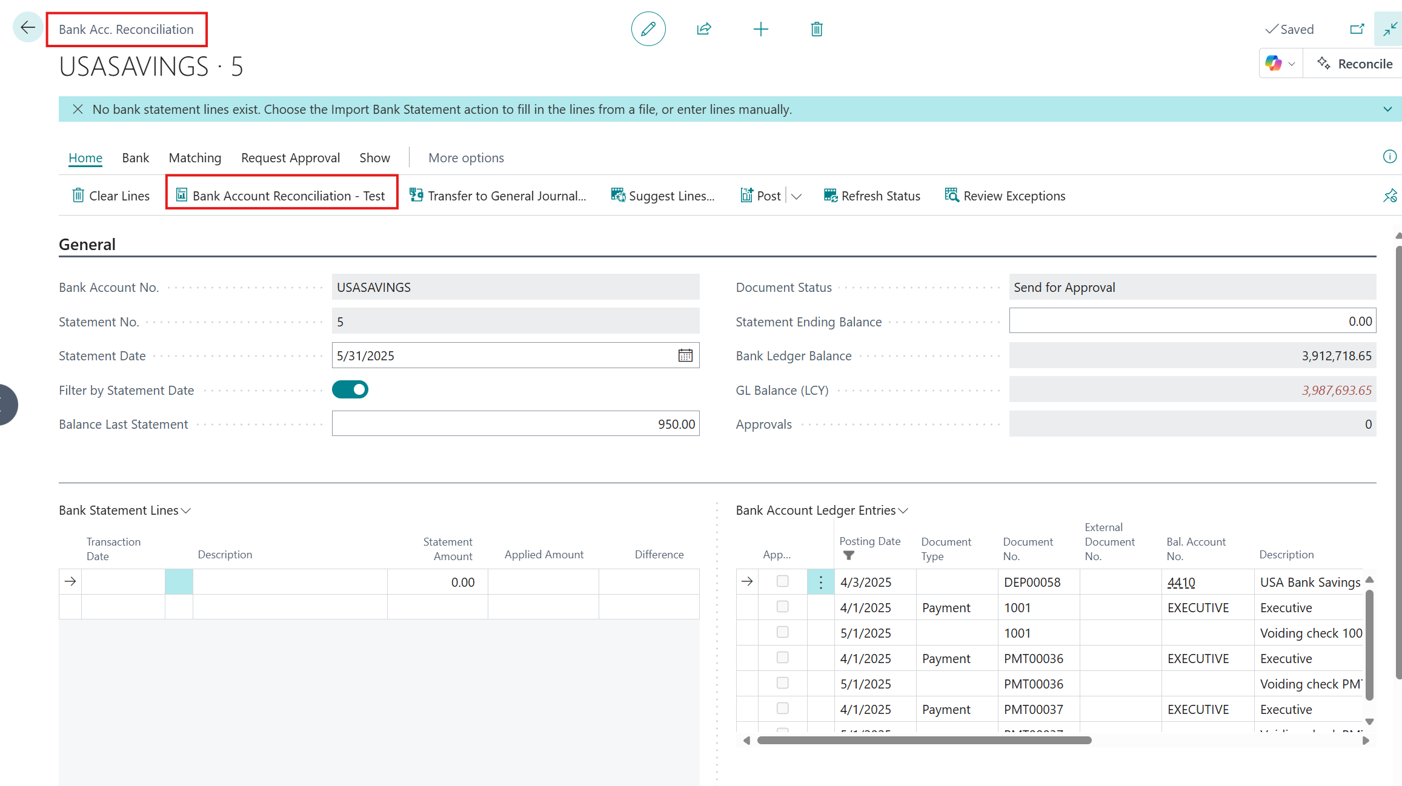Click the Statement Ending Balance field

point(1192,321)
